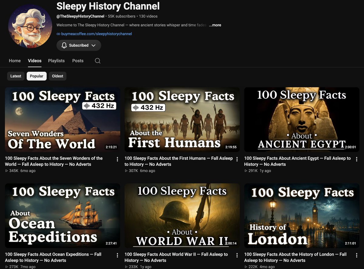This screenshot has height=269, width=364.
Task: Sort videos by Latest
Action: point(16,76)
